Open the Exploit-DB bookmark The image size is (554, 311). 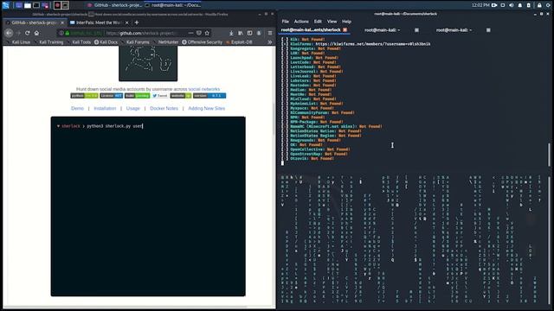pyautogui.click(x=239, y=42)
